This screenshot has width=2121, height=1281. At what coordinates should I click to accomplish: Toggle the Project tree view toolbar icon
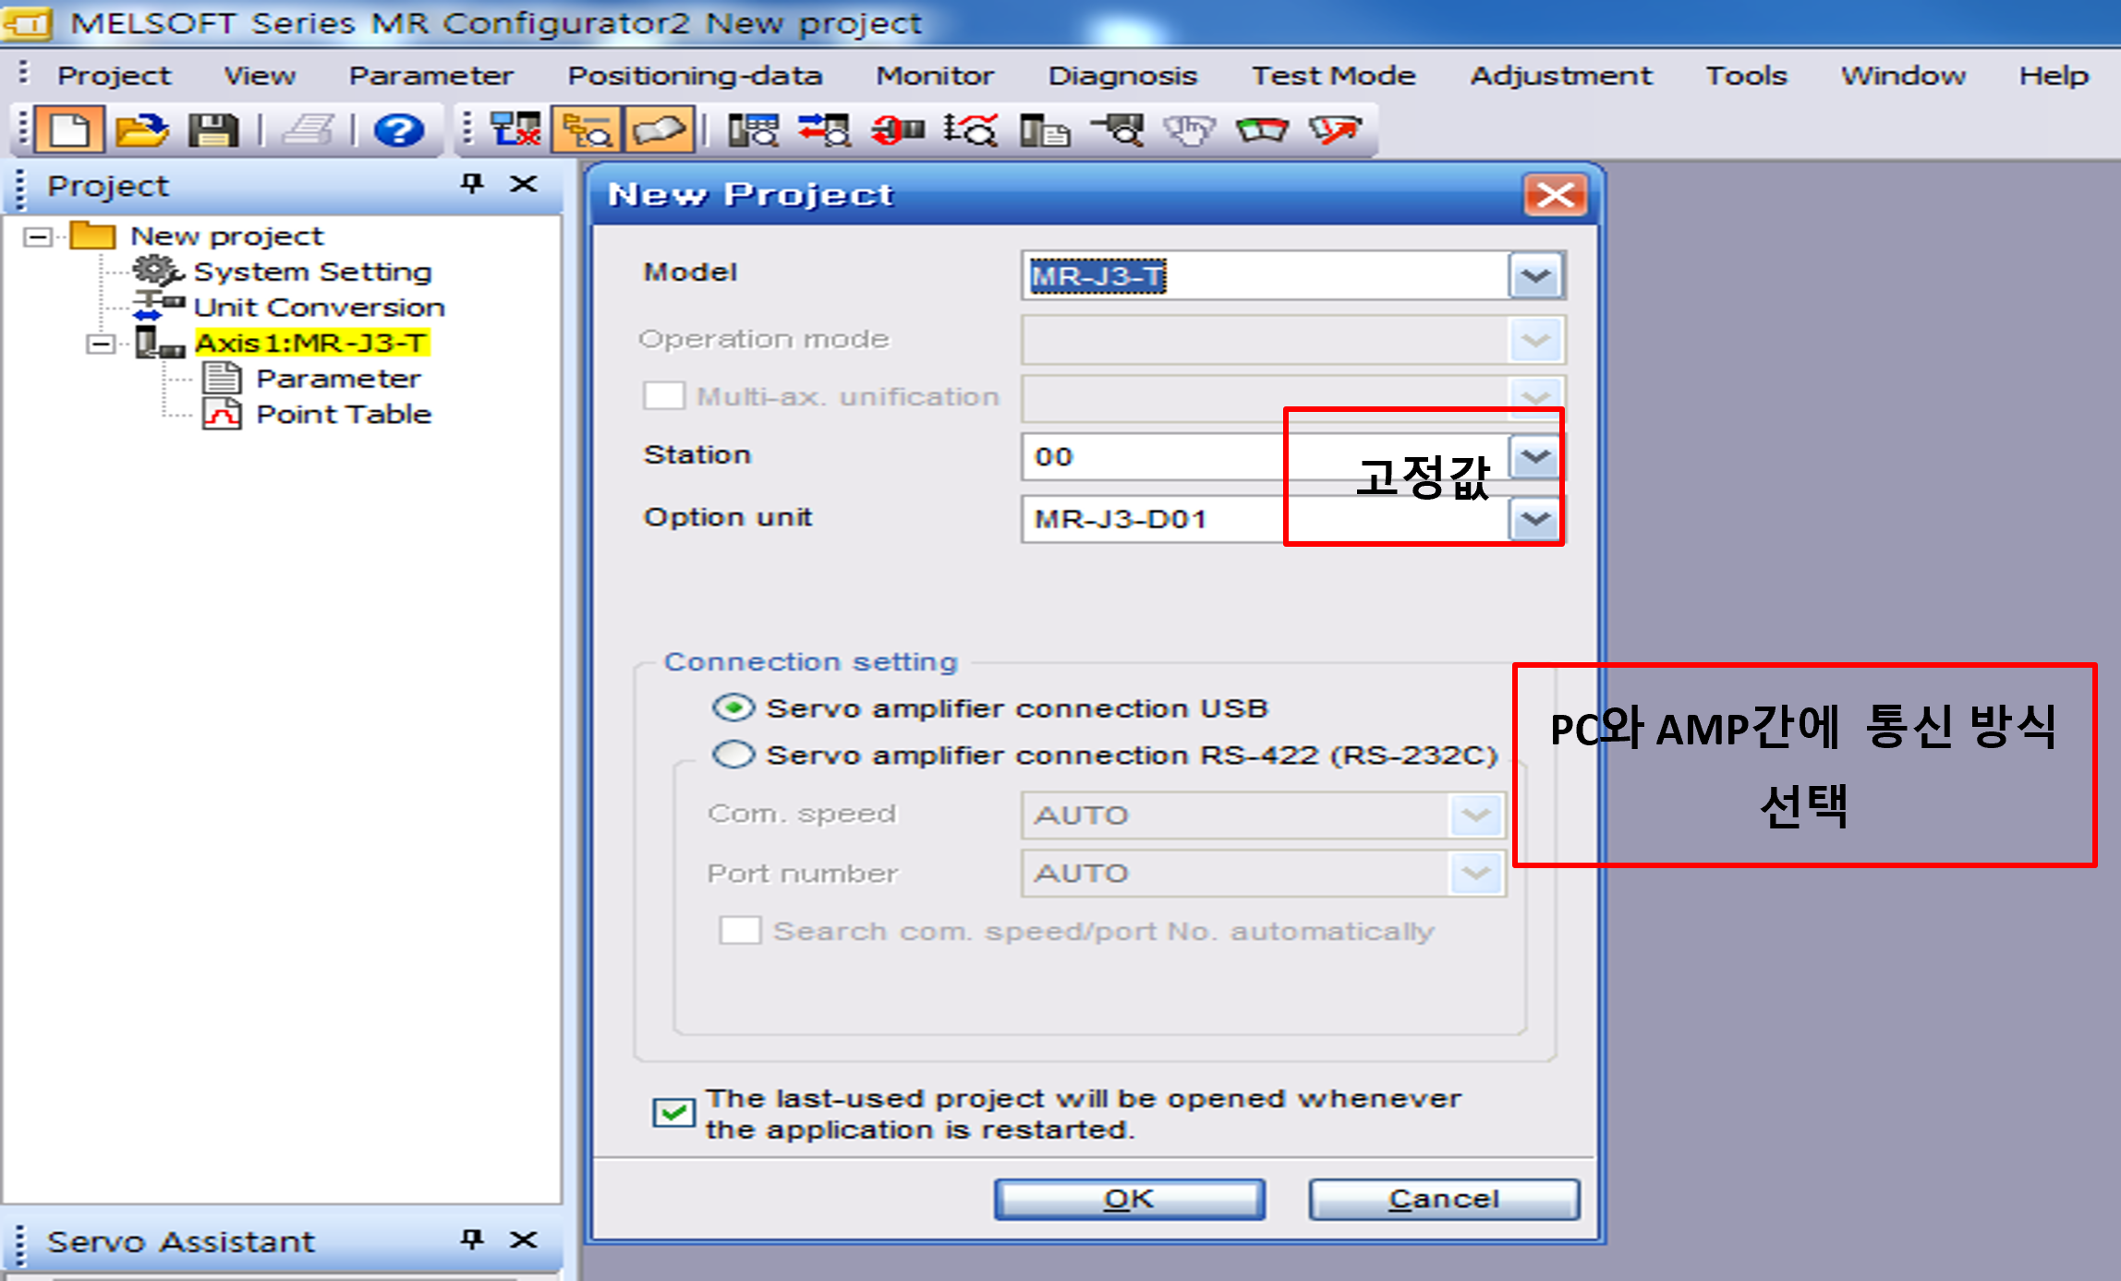pyautogui.click(x=588, y=129)
